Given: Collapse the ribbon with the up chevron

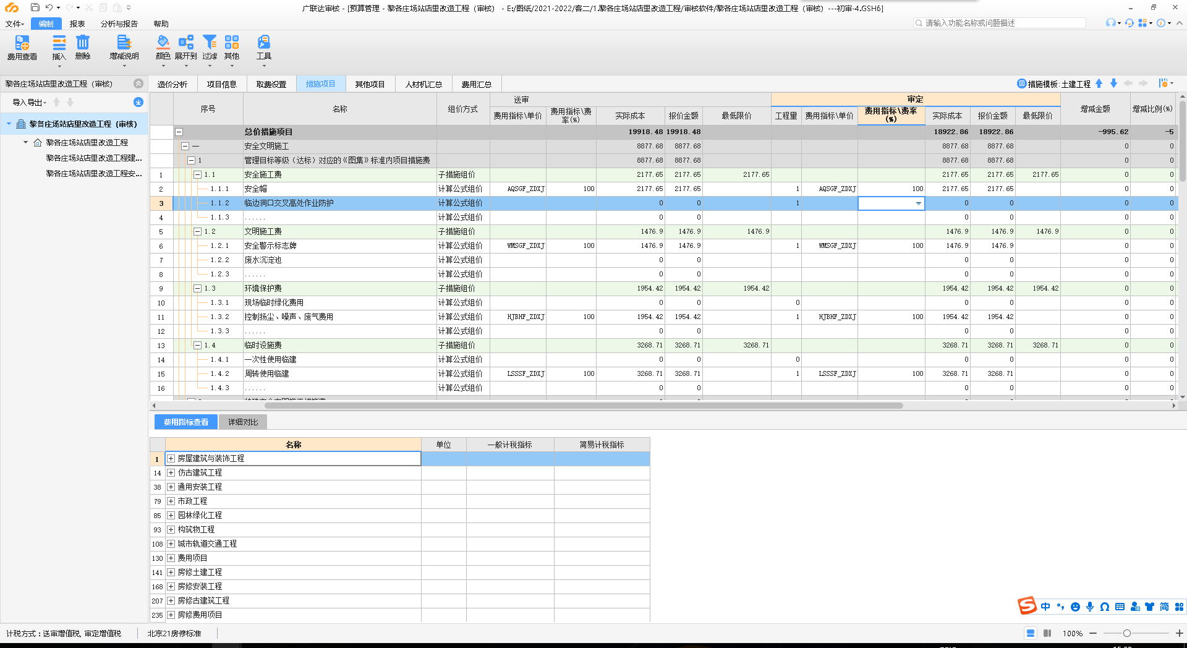Looking at the screenshot, I should pyautogui.click(x=1179, y=23).
